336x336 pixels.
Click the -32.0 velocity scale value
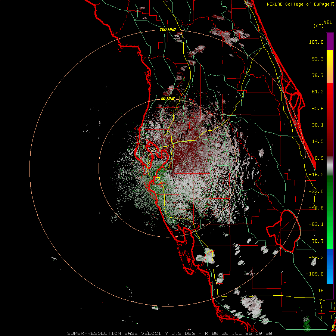(x=316, y=192)
